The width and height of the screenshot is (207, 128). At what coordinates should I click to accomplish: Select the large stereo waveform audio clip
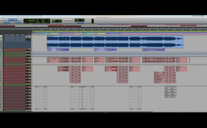coord(115,42)
